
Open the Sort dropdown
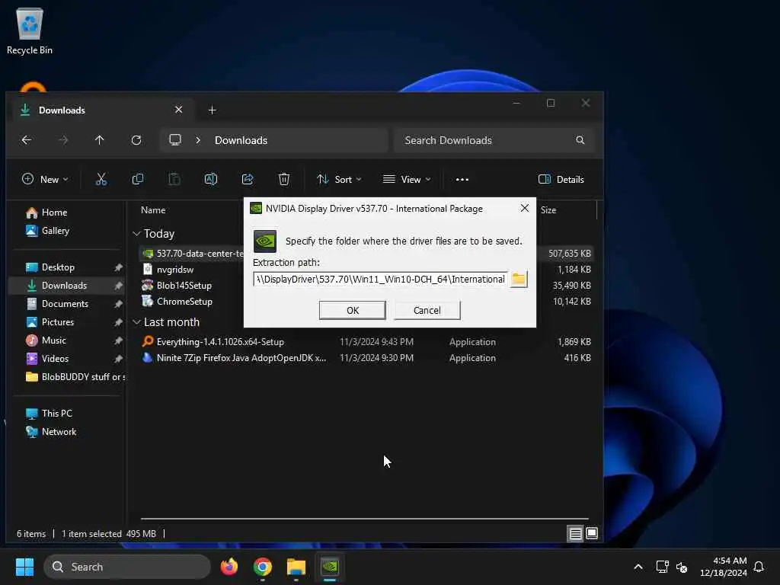[x=339, y=180]
